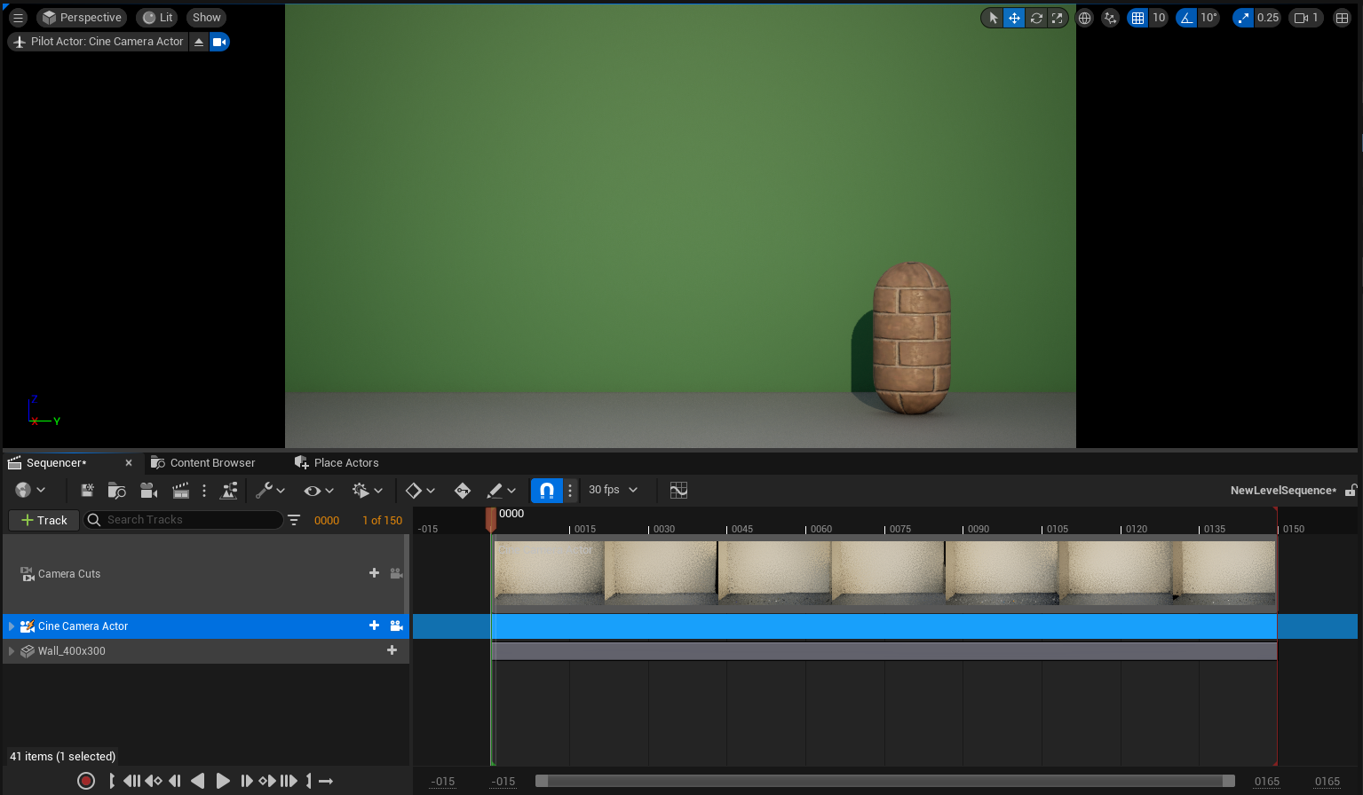The image size is (1363, 795).
Task: Switch to the Content Browser tab
Action: (211, 463)
